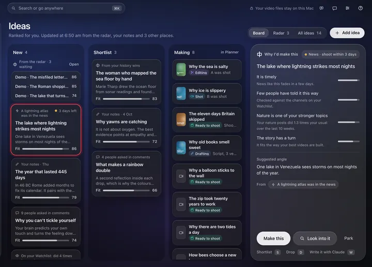Click Editing status on sea is salty
Screen dimensions: 372x267
click(199, 72)
